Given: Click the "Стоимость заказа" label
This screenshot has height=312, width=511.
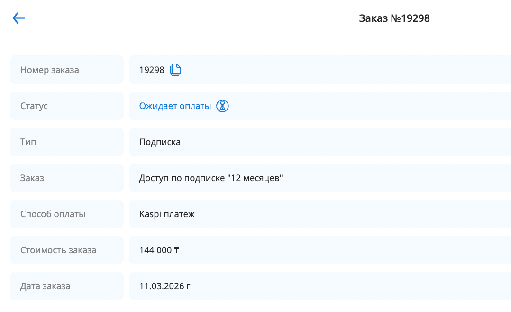Looking at the screenshot, I should [x=58, y=250].
